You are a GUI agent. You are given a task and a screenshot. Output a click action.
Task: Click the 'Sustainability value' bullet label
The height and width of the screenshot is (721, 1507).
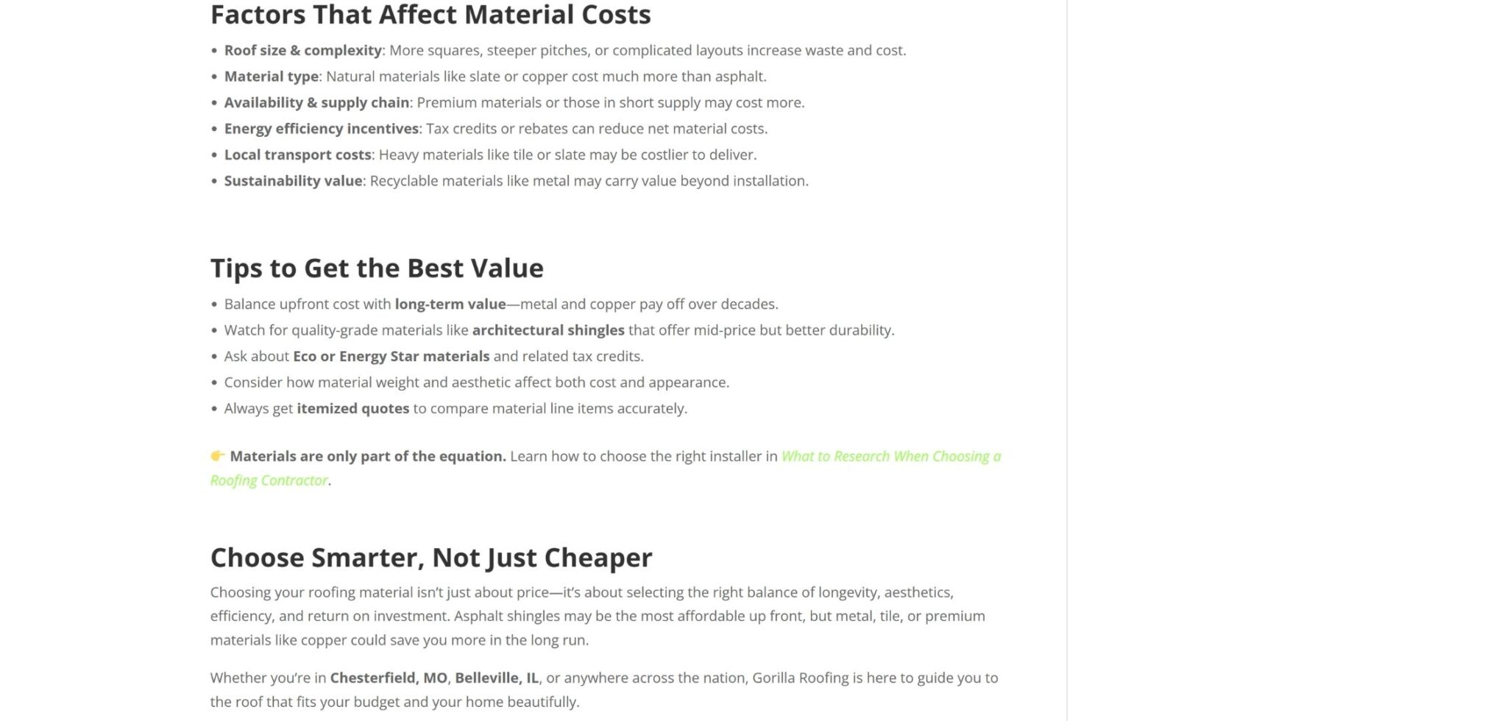click(293, 181)
